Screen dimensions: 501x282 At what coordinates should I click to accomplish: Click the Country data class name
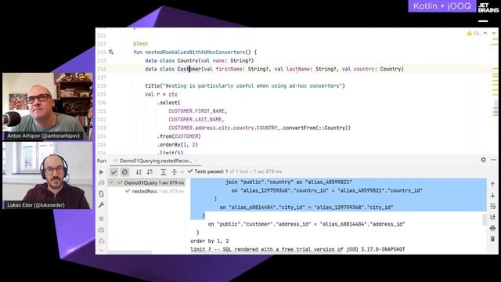[188, 60]
